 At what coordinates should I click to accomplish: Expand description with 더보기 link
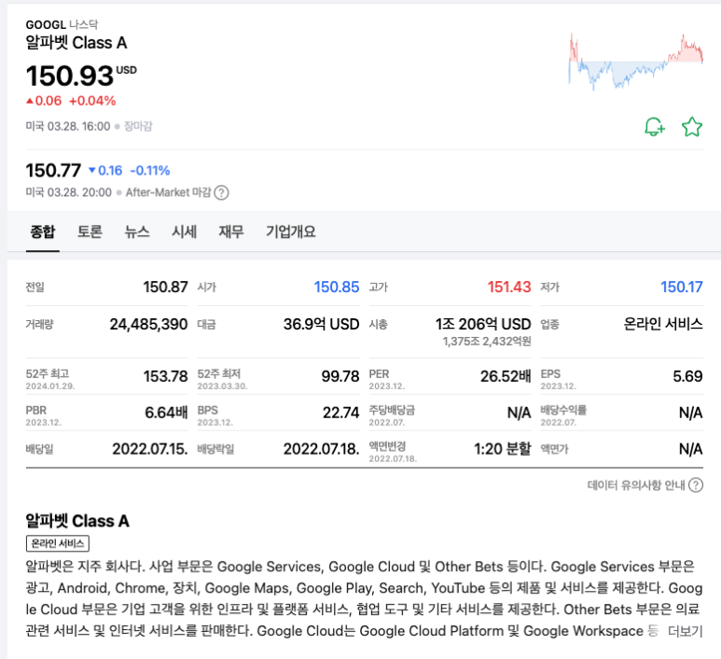[686, 631]
